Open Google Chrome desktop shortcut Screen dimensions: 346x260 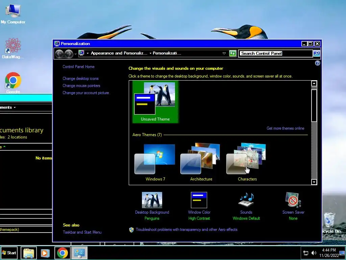(x=13, y=83)
